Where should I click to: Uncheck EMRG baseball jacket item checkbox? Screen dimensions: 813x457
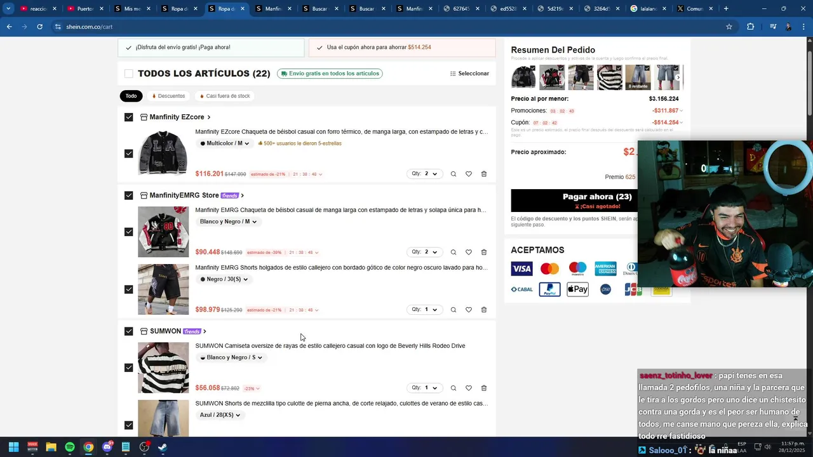[129, 232]
